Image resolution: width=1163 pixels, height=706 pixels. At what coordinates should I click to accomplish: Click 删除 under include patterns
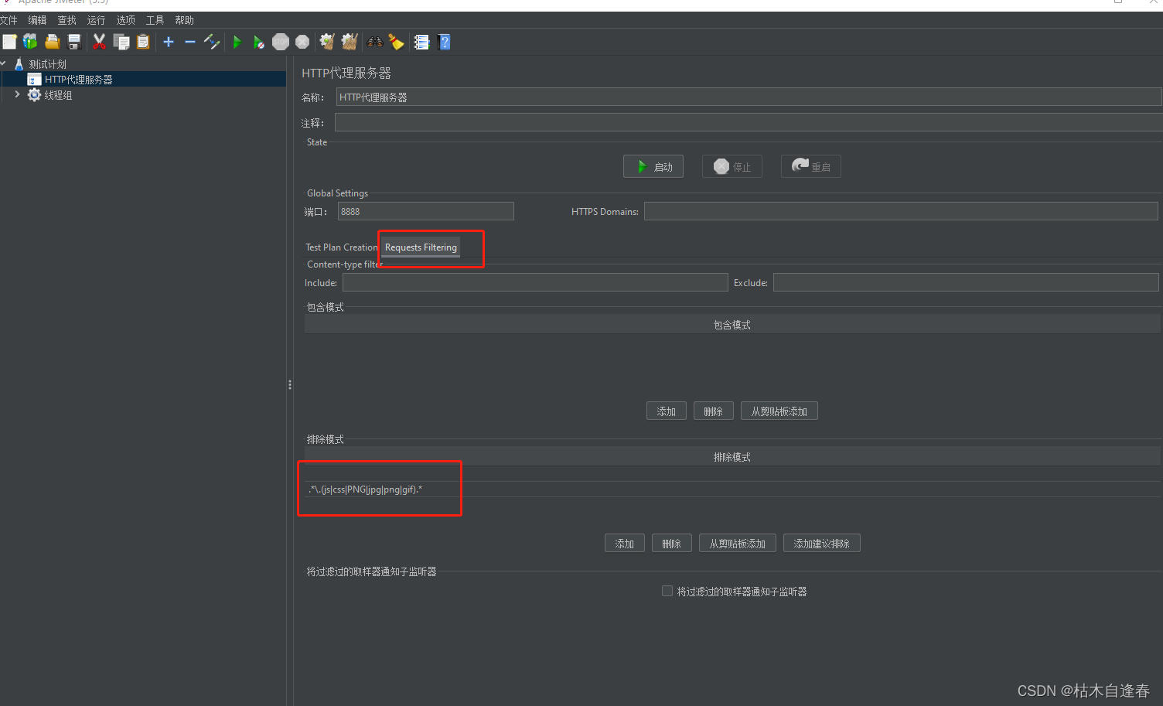click(x=714, y=411)
